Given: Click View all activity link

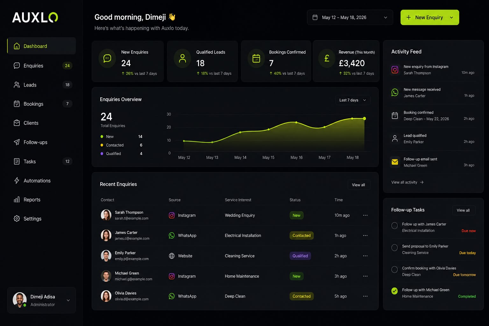Looking at the screenshot, I should click(x=407, y=182).
